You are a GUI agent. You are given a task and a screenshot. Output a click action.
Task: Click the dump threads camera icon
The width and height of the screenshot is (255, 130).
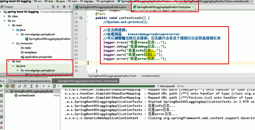1,106
